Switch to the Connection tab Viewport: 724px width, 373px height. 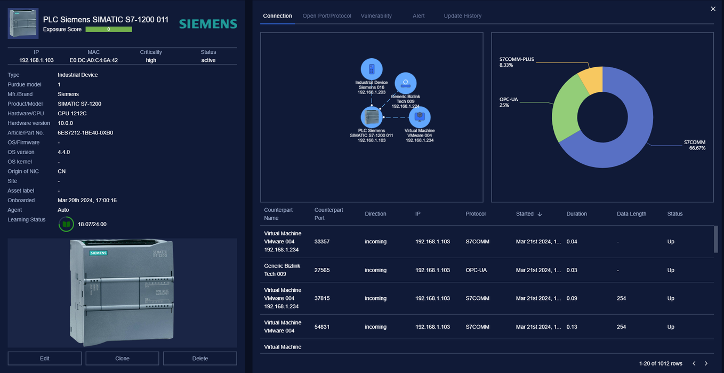point(278,16)
